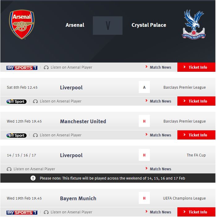Click Sky Sports 1 logo under Crystal Palace

coord(22,67)
